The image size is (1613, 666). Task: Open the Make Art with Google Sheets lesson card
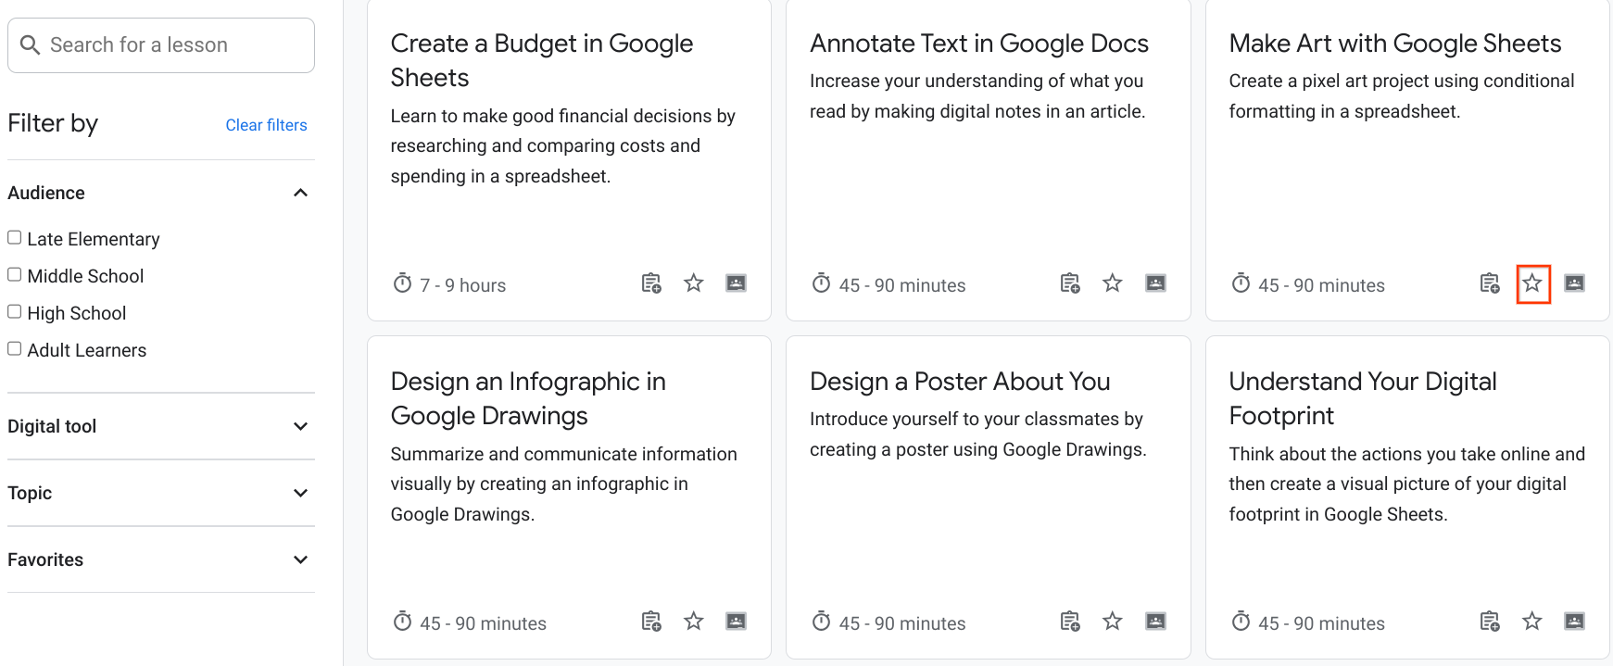click(x=1394, y=43)
